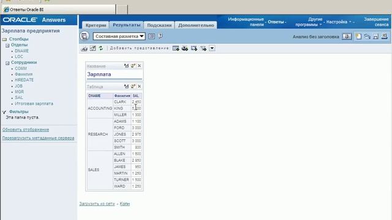
Task: Collapse the Сотрудники tree folder
Action: (7, 63)
